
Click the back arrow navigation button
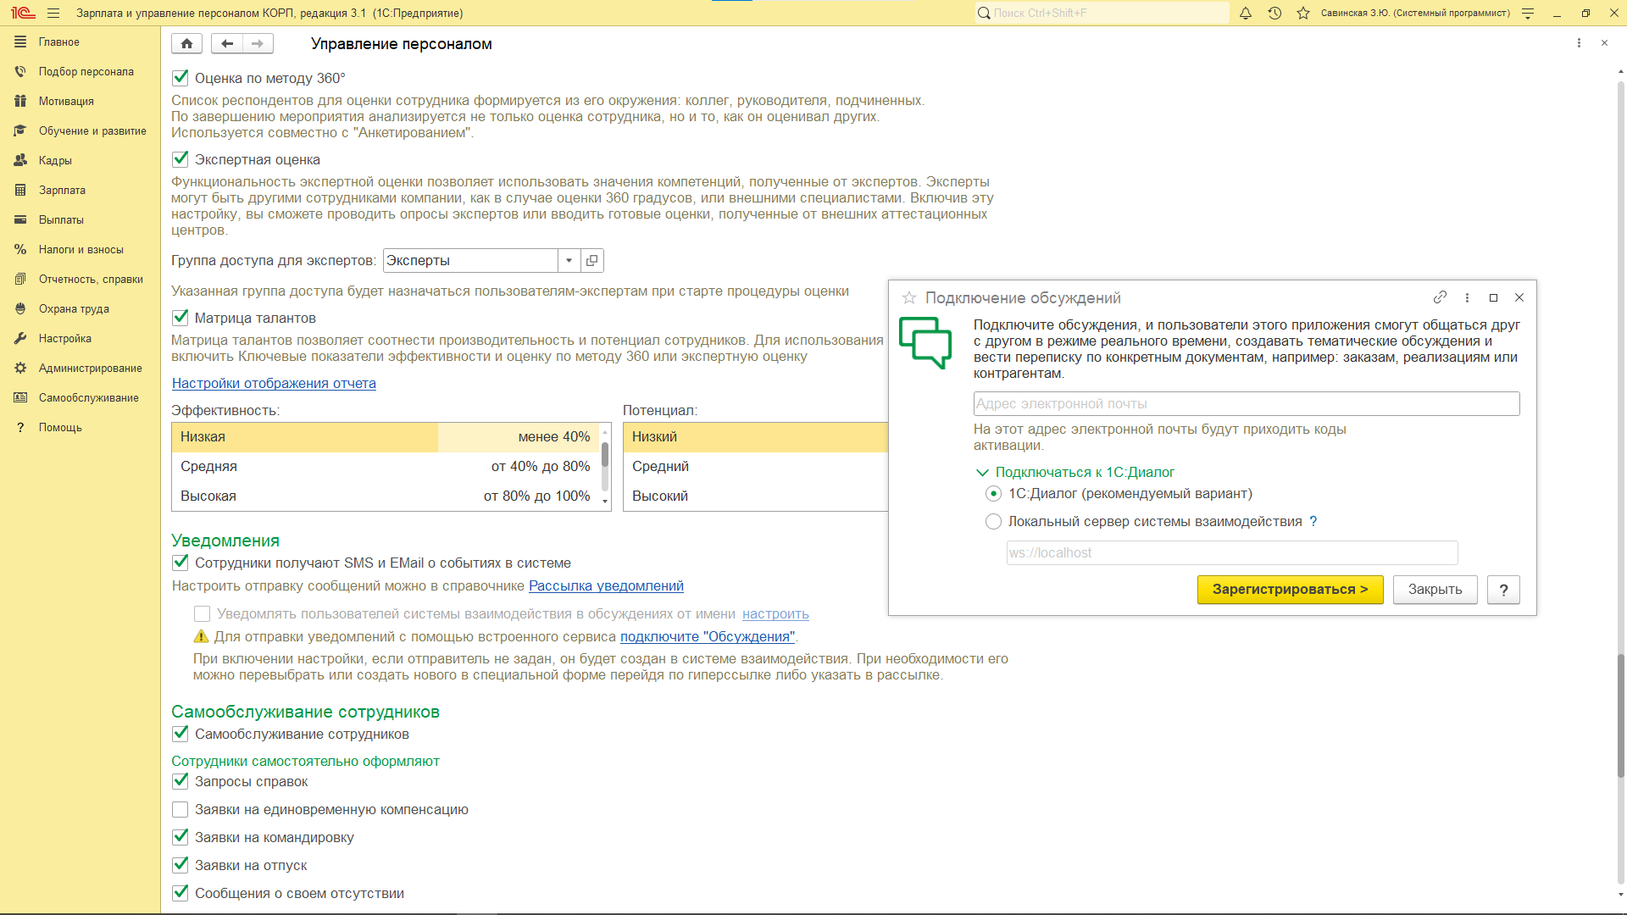click(227, 43)
